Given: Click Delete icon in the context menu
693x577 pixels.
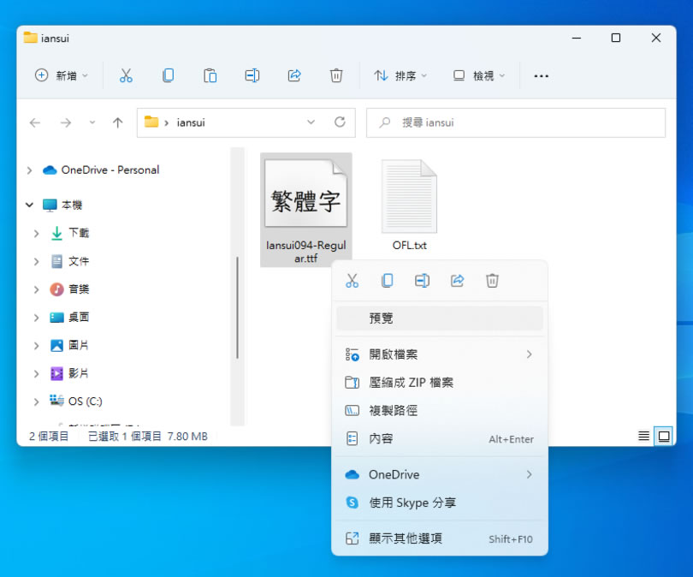Looking at the screenshot, I should (x=492, y=281).
